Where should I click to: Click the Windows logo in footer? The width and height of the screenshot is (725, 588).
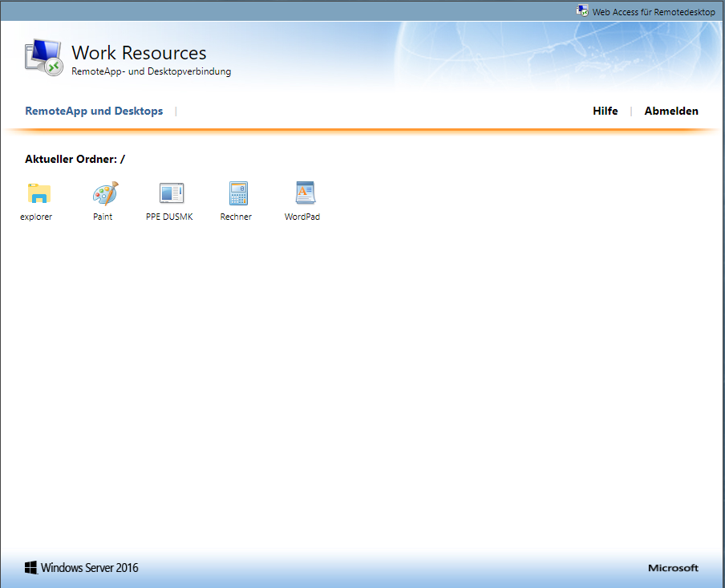[31, 568]
